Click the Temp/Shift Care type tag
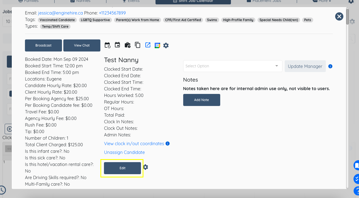Image resolution: width=359 pixels, height=198 pixels. tap(55, 27)
